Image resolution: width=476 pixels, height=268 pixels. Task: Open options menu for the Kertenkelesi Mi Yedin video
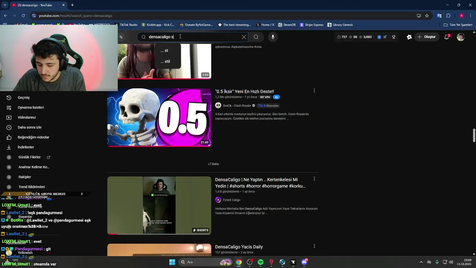[x=314, y=179]
